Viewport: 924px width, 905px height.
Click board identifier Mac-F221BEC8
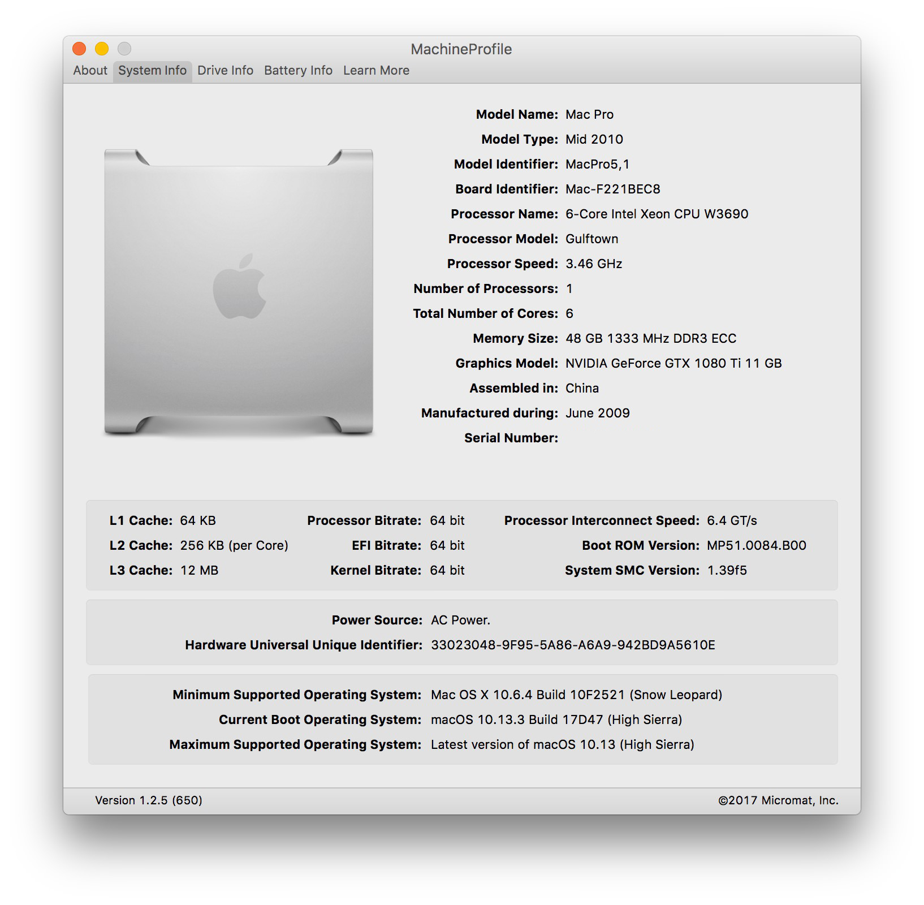(x=613, y=189)
